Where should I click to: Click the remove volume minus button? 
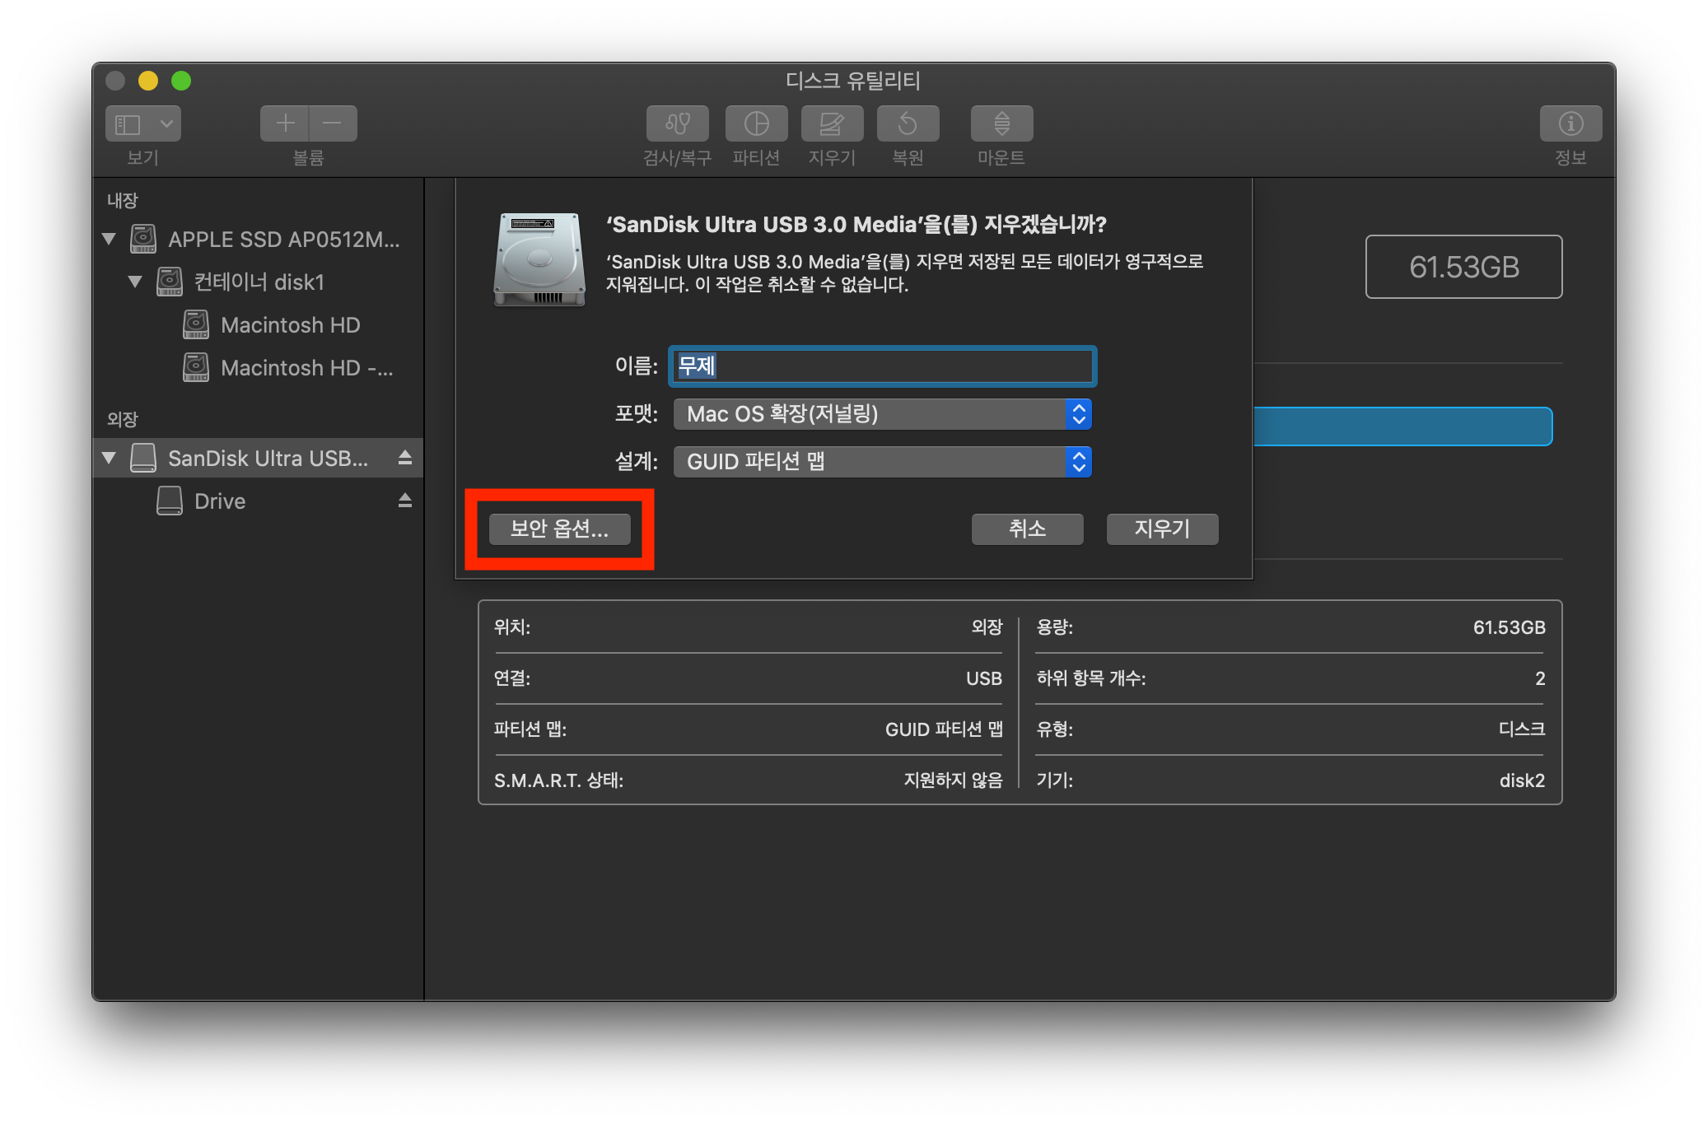[x=333, y=123]
